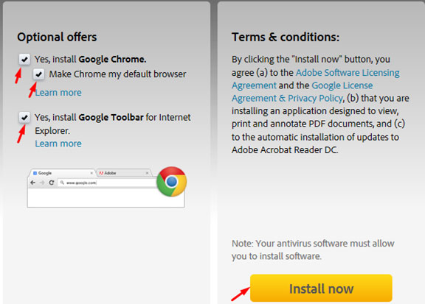Click the reload icon in browser illustration
Screen dimensions: 425x304
(51, 183)
